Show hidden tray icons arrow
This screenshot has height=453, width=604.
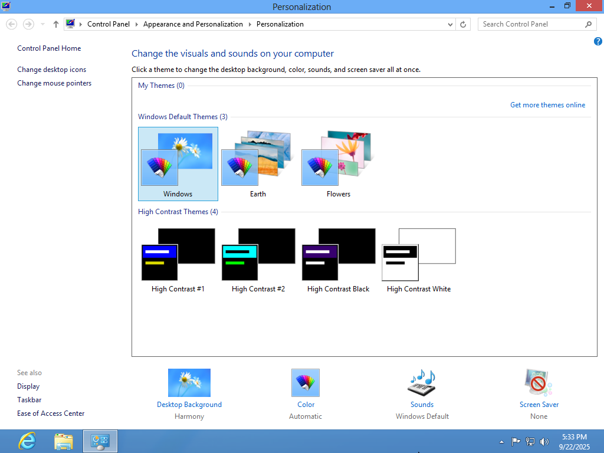tap(501, 441)
